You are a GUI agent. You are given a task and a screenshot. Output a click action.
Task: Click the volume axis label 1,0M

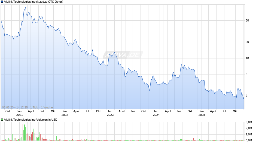click(x=249, y=134)
